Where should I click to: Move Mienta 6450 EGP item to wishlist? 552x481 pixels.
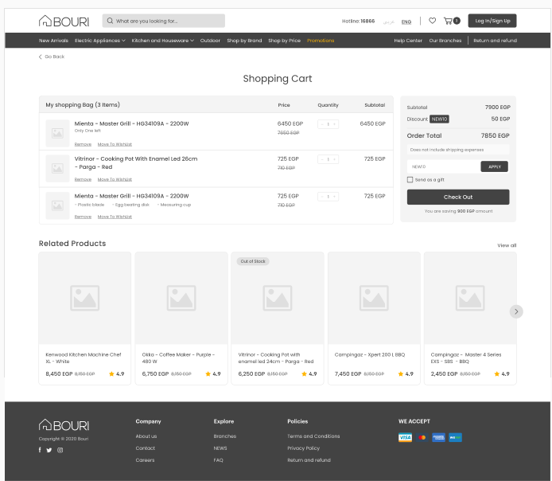click(x=115, y=144)
